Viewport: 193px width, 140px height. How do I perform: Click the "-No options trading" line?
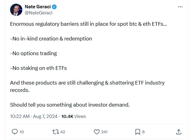[x=33, y=54]
